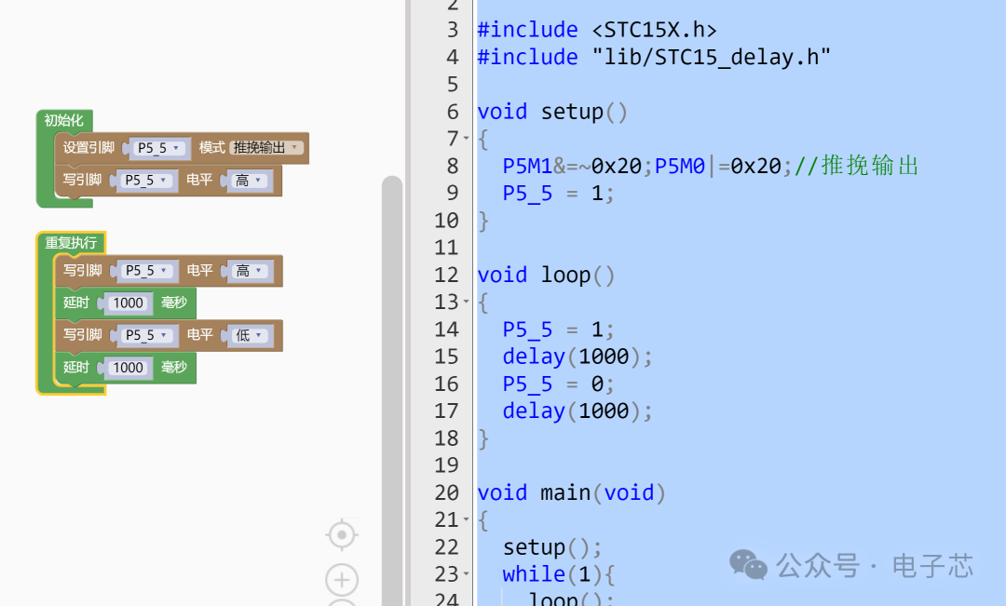Click the first 毫秒 label in the delay block
The width and height of the screenshot is (1006, 606).
coord(174,303)
